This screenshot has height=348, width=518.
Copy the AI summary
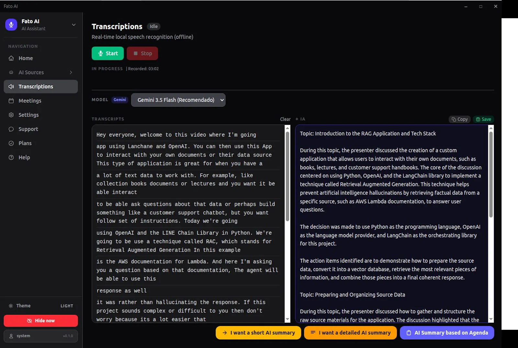[x=459, y=119]
